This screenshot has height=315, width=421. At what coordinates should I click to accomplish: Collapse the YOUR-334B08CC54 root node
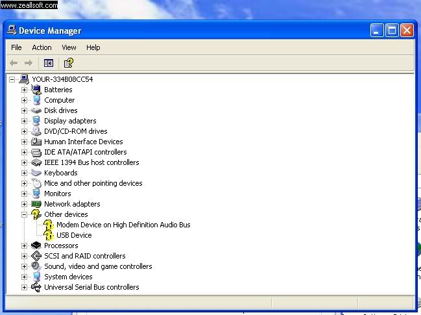click(x=12, y=79)
